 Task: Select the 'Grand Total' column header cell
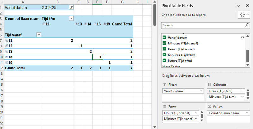122,24
